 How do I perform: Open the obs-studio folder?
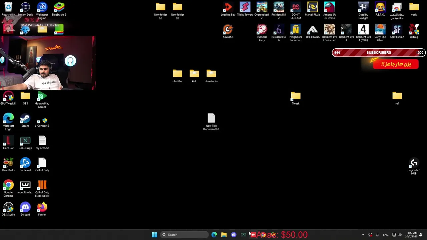211,76
